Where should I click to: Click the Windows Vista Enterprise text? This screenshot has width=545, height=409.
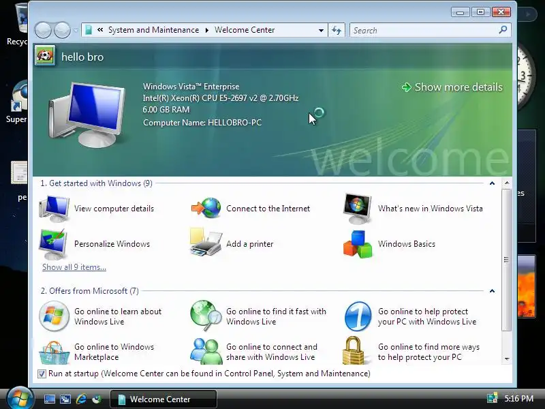click(191, 87)
